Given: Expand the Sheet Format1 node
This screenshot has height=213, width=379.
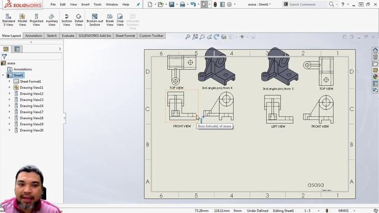Looking at the screenshot, I should (x=9, y=82).
